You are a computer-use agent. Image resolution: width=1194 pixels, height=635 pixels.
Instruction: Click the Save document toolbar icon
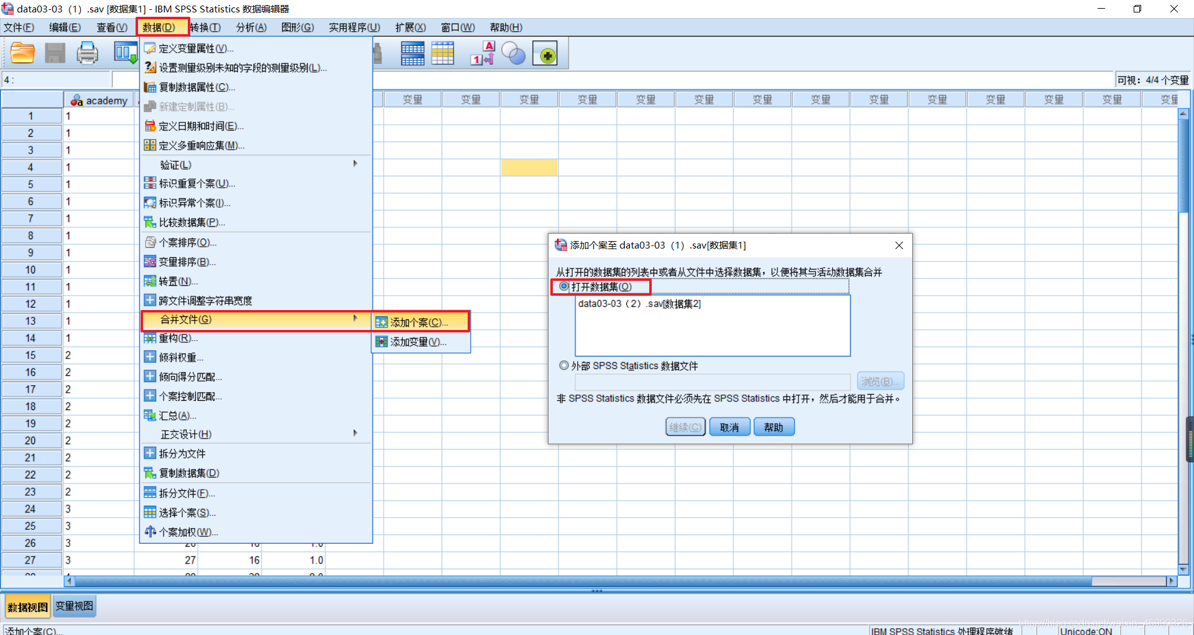[55, 53]
